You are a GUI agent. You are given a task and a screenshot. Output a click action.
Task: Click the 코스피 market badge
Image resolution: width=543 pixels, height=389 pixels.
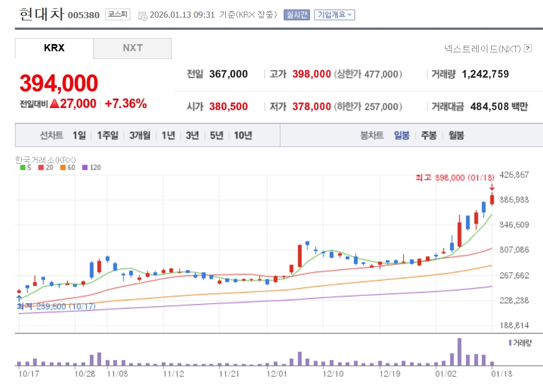[x=118, y=14]
